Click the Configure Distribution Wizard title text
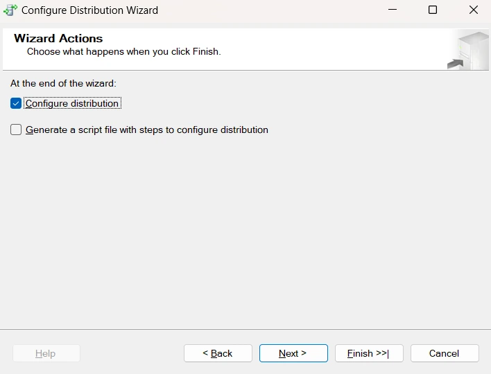The height and width of the screenshot is (374, 491). tap(90, 10)
